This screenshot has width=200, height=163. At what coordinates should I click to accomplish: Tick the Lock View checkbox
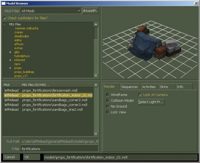pos(108,112)
